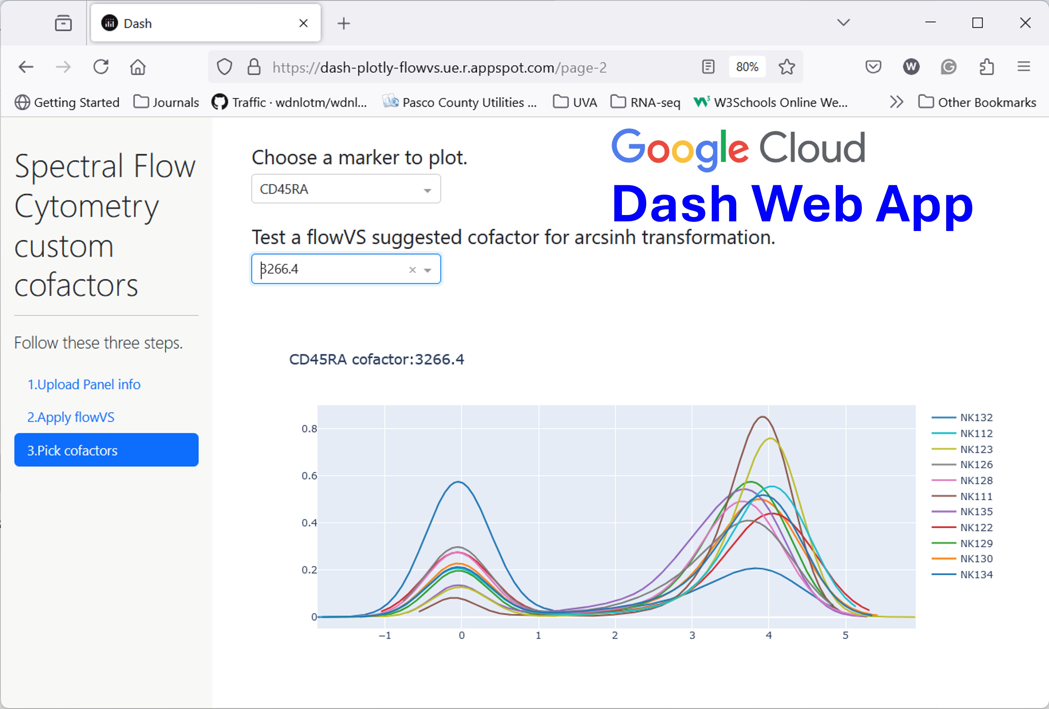
Task: Toggle NK132 trace in legend
Action: [963, 417]
